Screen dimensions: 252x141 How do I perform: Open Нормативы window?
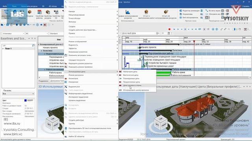point(186,14)
